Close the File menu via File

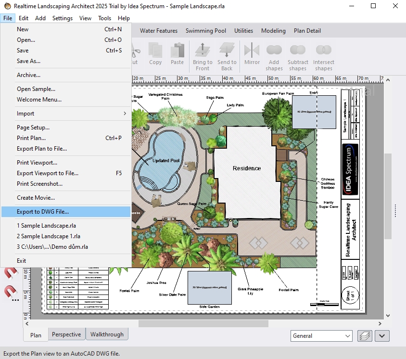point(8,18)
